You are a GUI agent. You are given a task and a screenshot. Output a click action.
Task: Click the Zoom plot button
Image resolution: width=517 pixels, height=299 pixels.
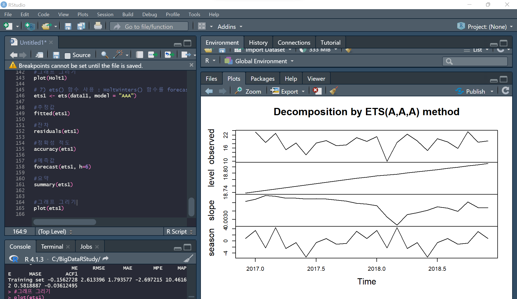(248, 92)
